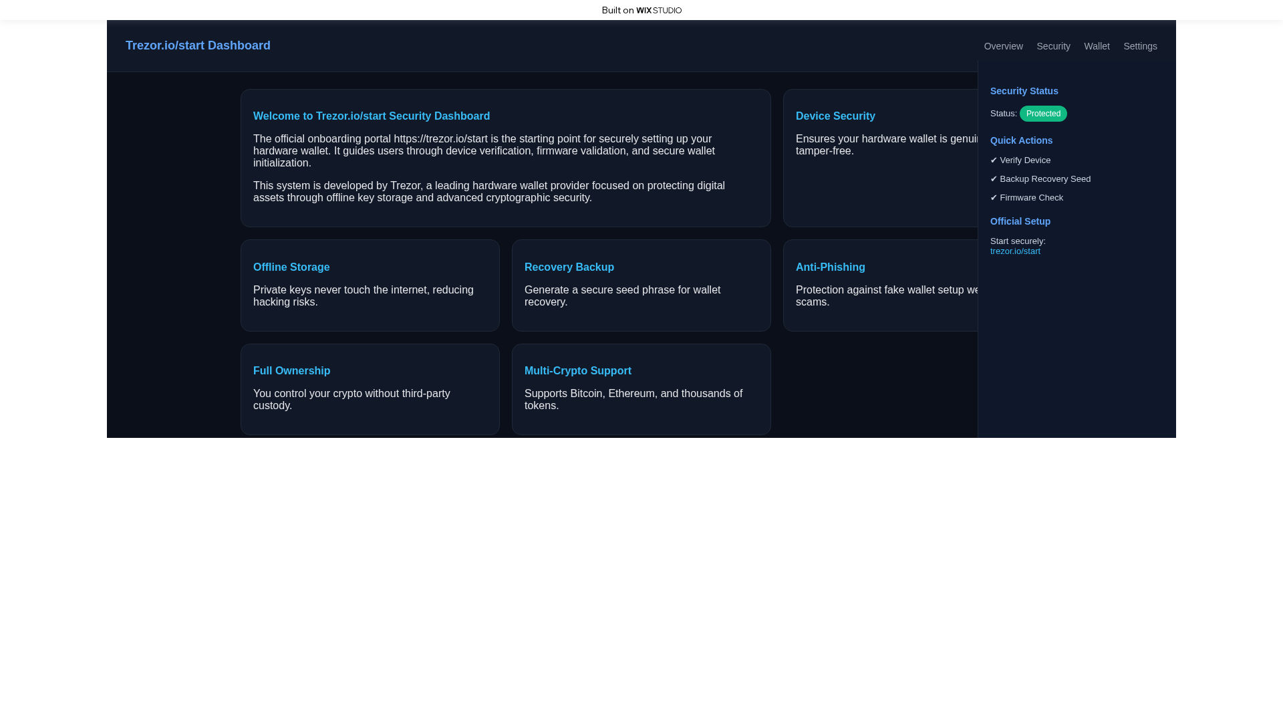Viewport: 1283px width, 722px height.
Task: Click the Trezor.io/start Dashboard title
Action: pyautogui.click(x=198, y=45)
